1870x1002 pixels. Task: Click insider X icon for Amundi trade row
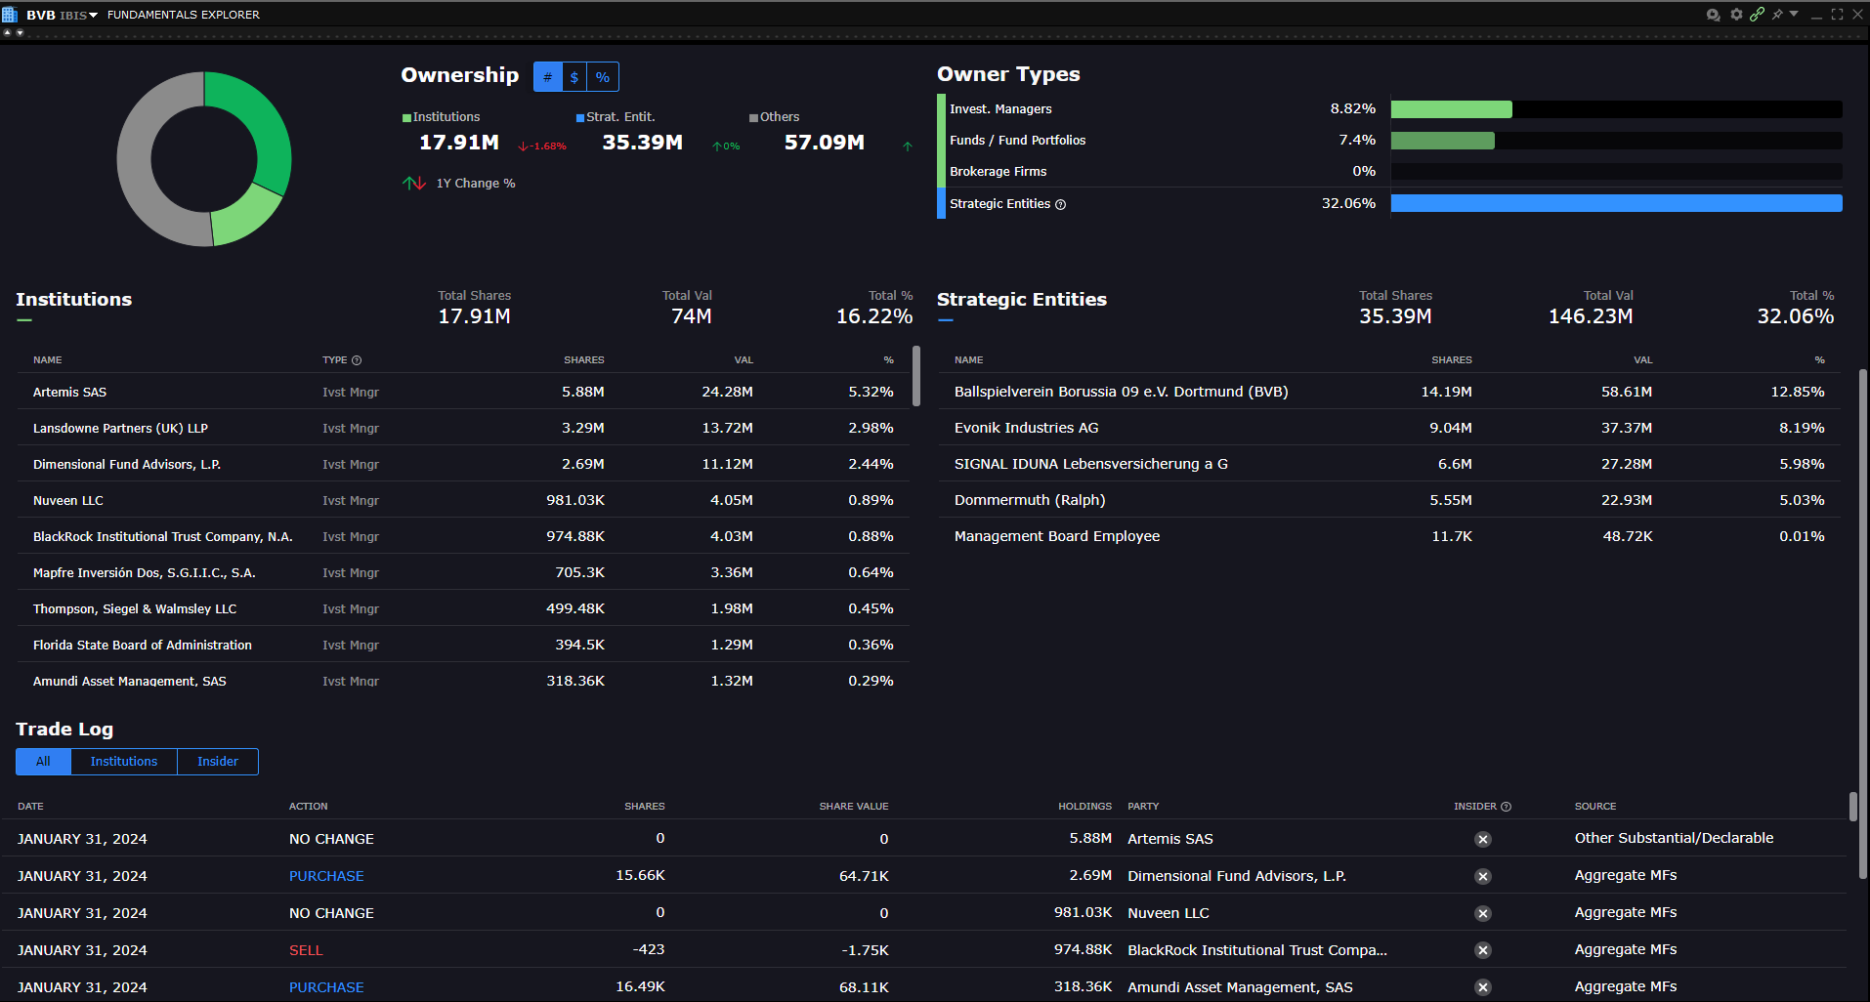coord(1483,987)
